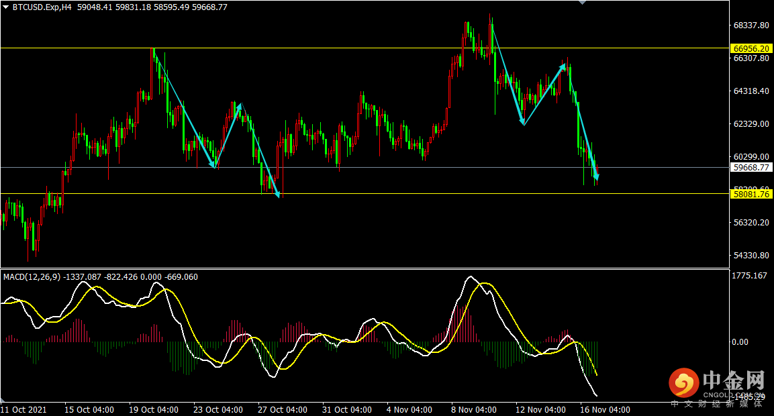Click the cyan arrowhead at 12 Nov low
The height and width of the screenshot is (416, 774).
point(522,122)
